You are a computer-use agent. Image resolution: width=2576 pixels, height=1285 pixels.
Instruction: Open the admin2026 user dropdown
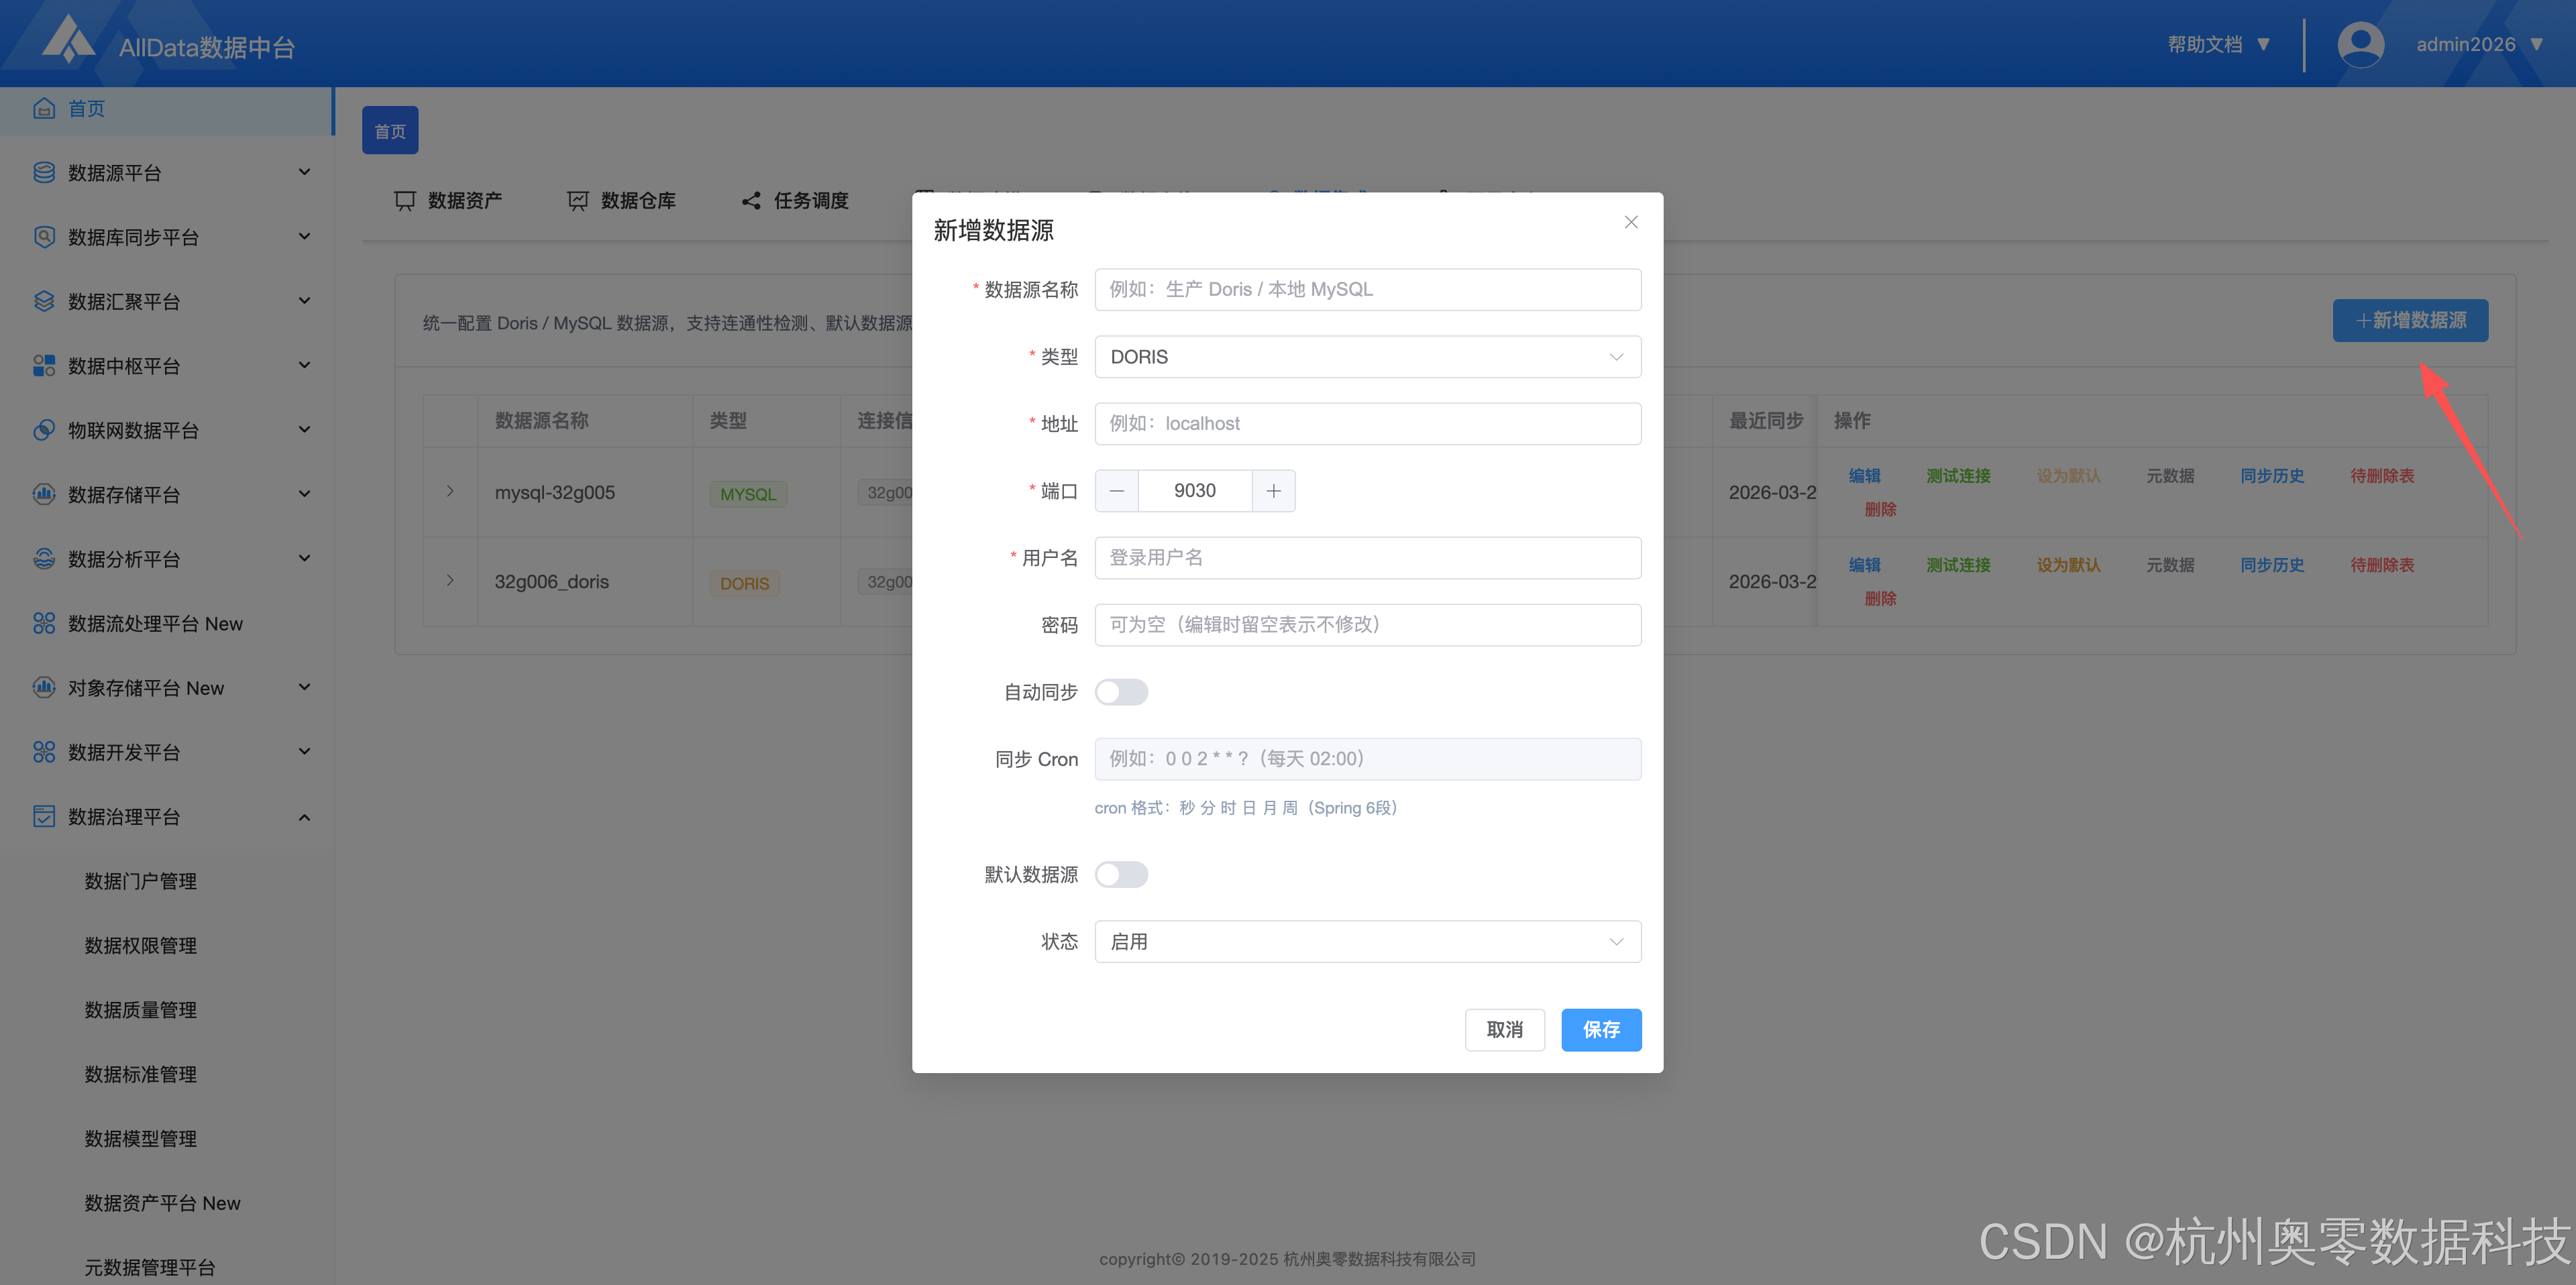tap(2479, 44)
